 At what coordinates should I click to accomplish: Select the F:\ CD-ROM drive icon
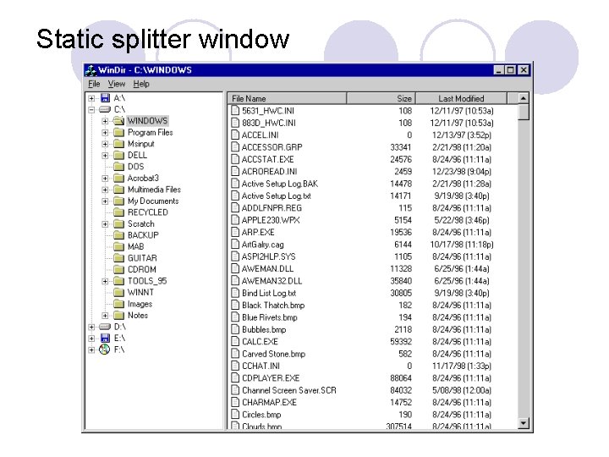pos(105,350)
